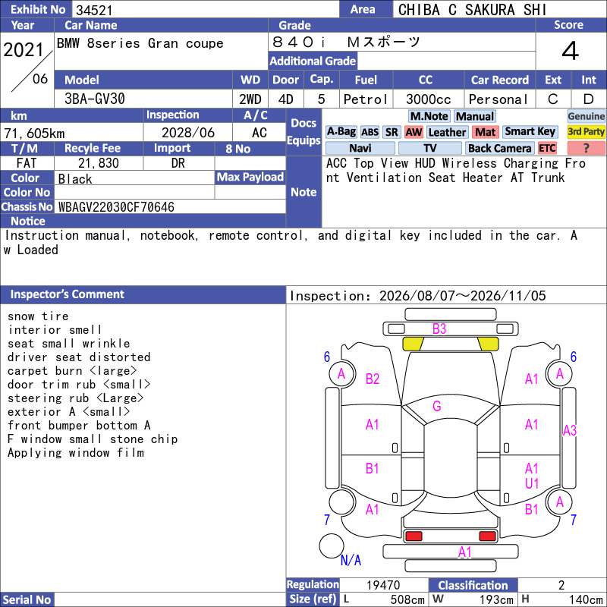This screenshot has height=607, width=607.
Task: Click the 'snow tire' comment
Action: [38, 316]
